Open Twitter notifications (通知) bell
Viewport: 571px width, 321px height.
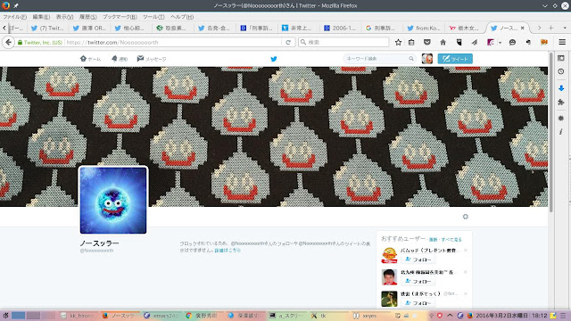click(x=120, y=59)
